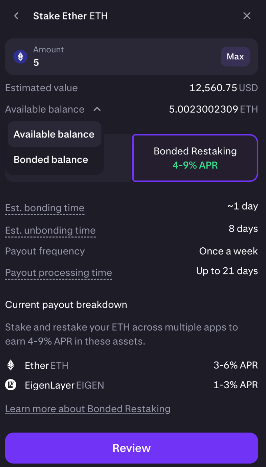Click the Stake Ether ETH title

[70, 16]
